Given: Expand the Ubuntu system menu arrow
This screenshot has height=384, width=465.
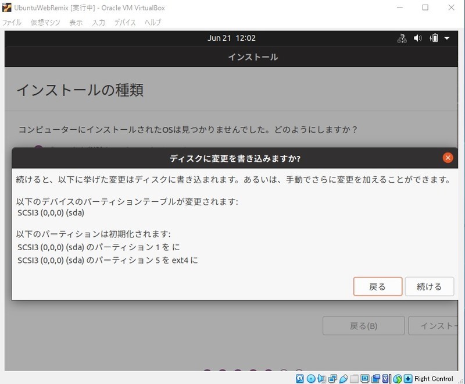Looking at the screenshot, I should (447, 38).
